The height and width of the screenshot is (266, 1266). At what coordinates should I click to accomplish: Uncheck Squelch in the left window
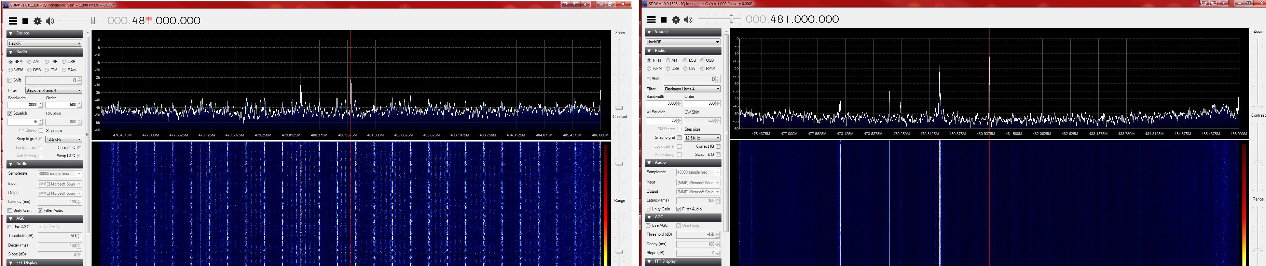[10, 113]
